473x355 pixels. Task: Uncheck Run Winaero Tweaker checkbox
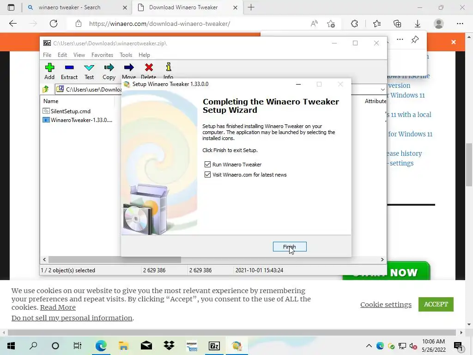pyautogui.click(x=207, y=164)
